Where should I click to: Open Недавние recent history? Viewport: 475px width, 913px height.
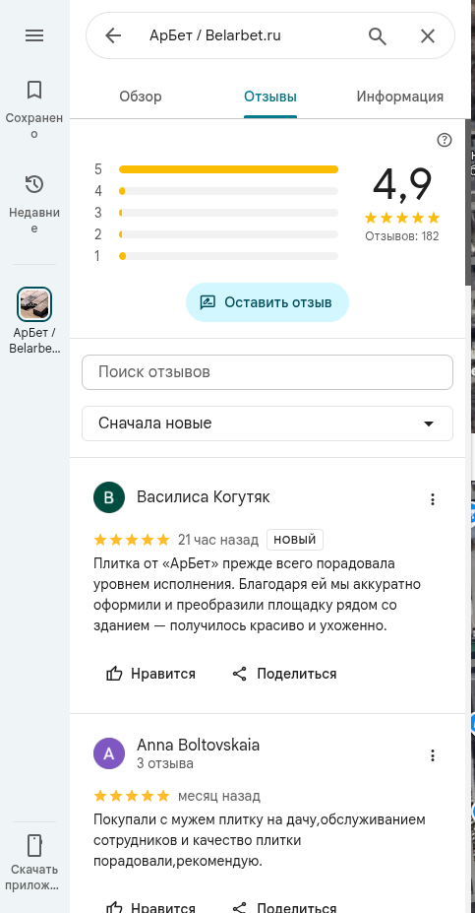[x=34, y=204]
